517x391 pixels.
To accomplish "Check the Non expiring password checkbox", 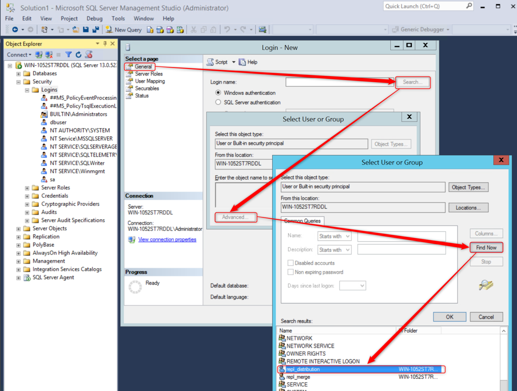I will pos(291,272).
